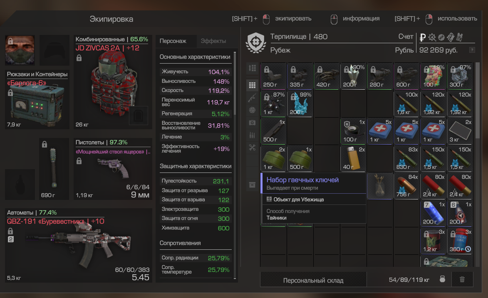
Task: Filter inventory by ammo bullets icon
Action: [253, 135]
